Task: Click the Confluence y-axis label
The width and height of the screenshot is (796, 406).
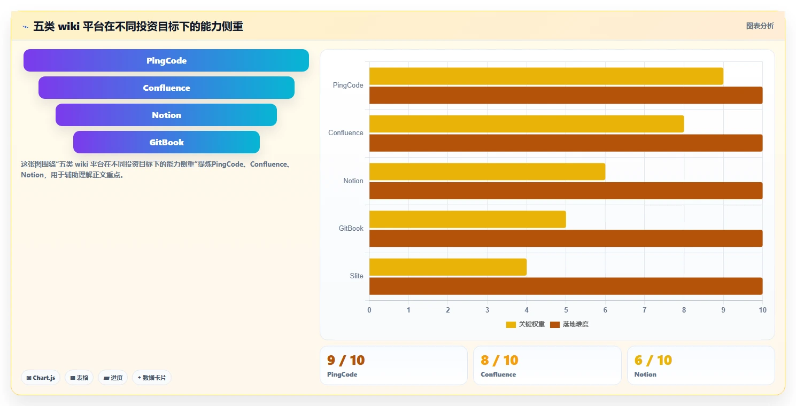Action: pos(346,133)
